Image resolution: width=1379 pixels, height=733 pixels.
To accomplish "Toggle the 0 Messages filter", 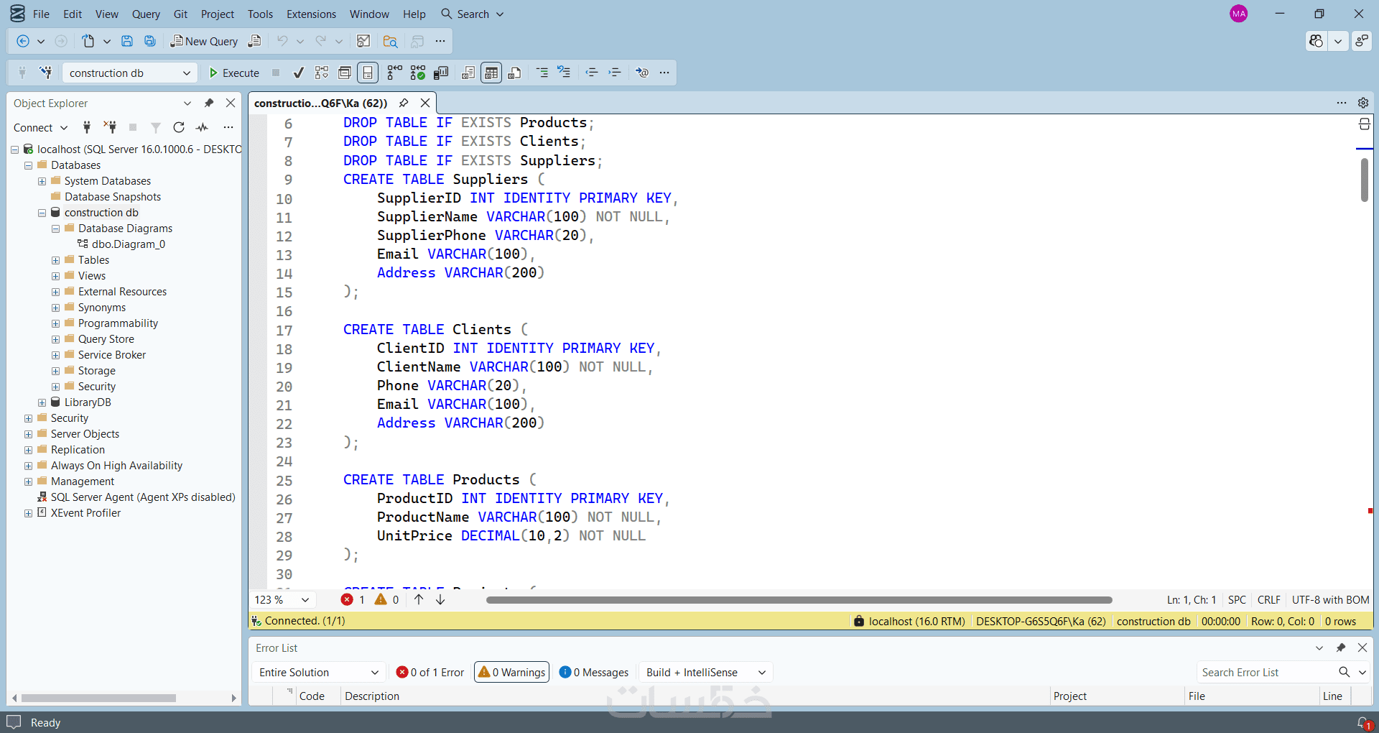I will pyautogui.click(x=594, y=672).
